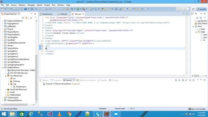Collapse the UseBeanDemo project node
The image size is (208, 117).
(3, 68)
